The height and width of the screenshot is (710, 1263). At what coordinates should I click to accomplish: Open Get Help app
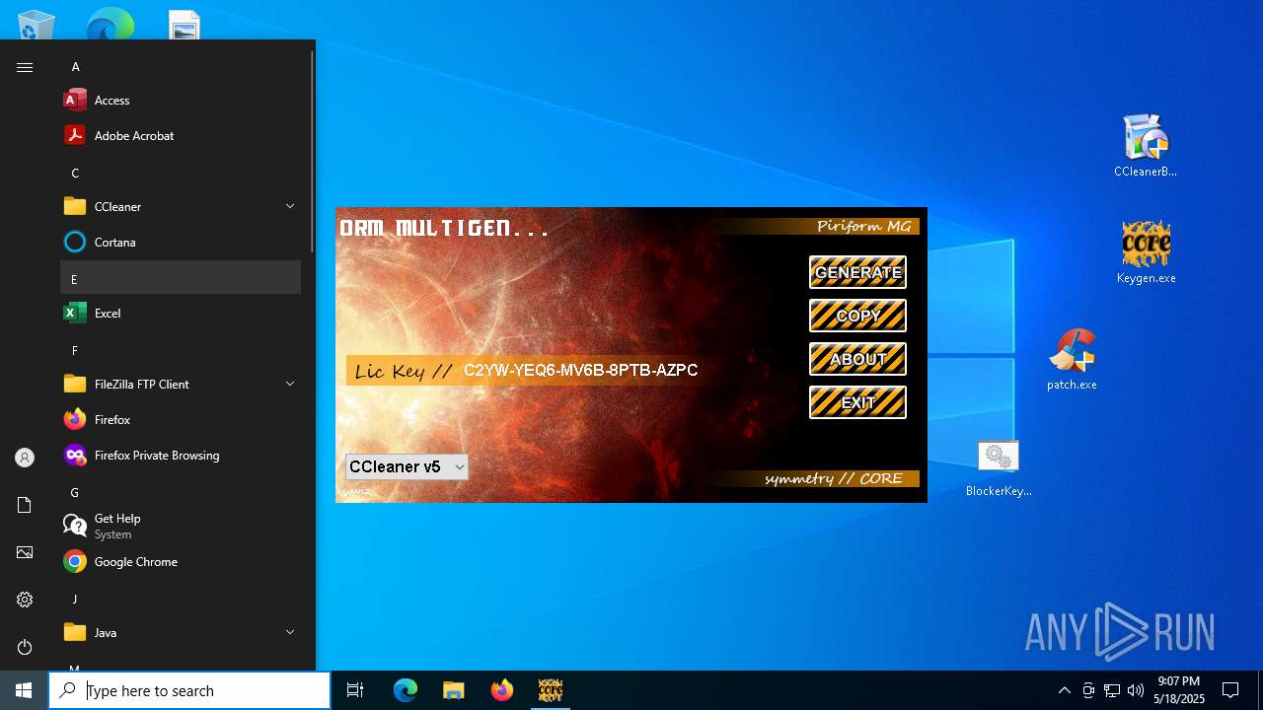pos(181,527)
